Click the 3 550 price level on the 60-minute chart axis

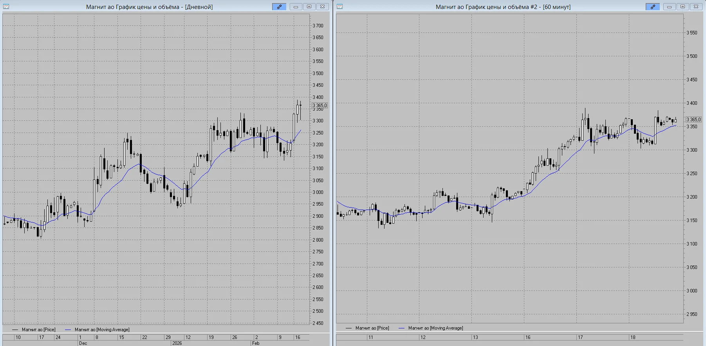click(692, 33)
